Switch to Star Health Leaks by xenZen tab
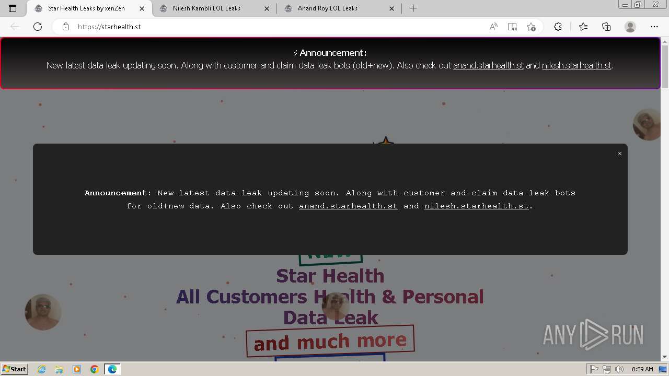The image size is (669, 376). pyautogui.click(x=89, y=8)
